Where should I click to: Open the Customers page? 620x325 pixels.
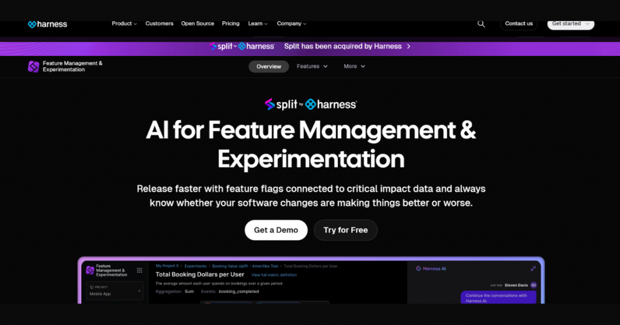point(159,24)
